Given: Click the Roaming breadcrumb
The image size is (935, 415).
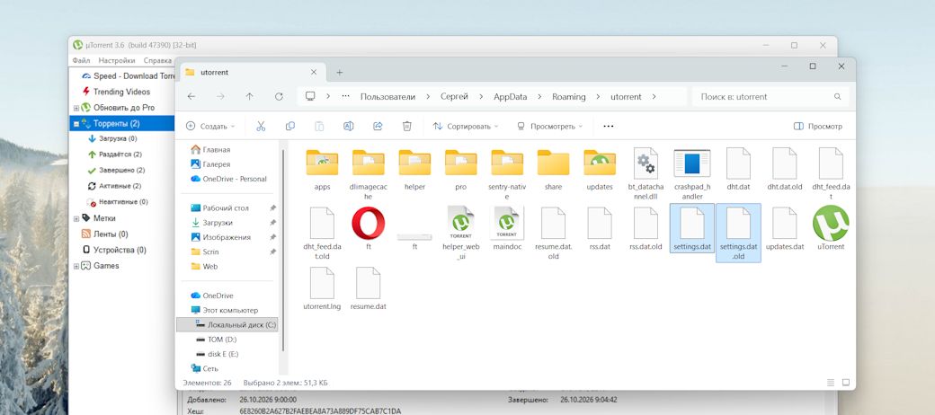Looking at the screenshot, I should coord(569,96).
